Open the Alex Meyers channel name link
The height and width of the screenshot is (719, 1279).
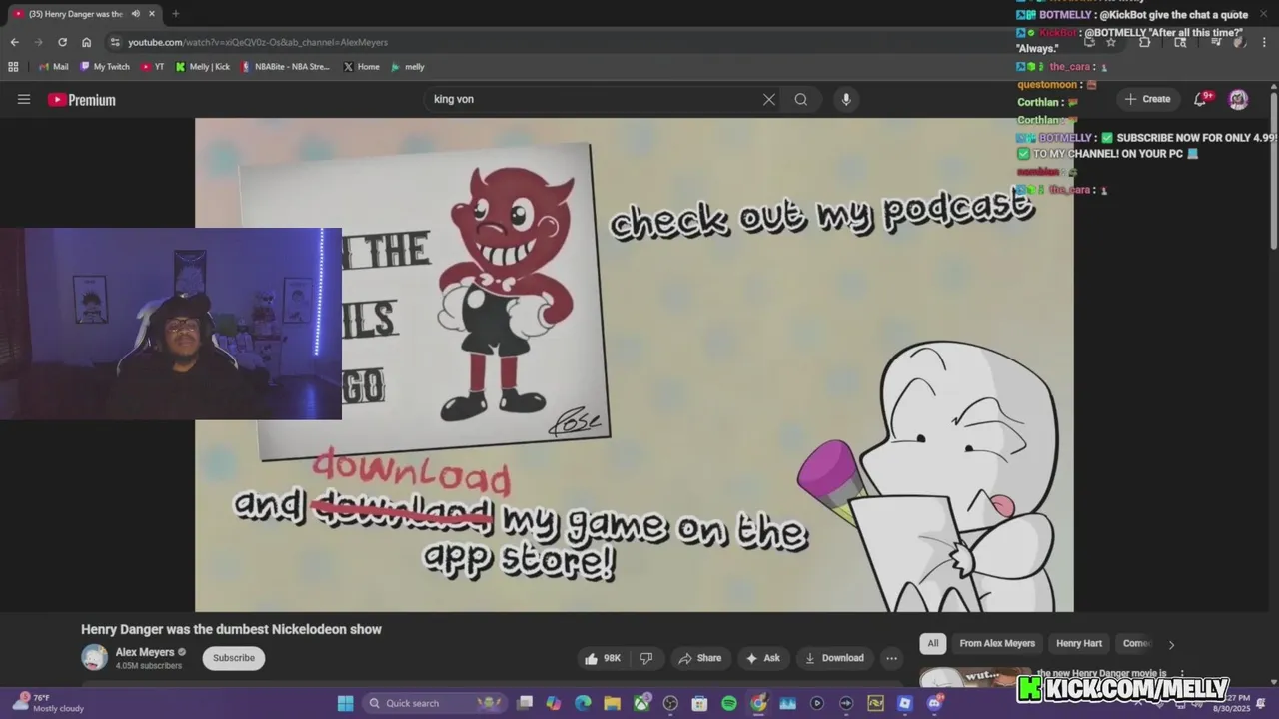(145, 652)
